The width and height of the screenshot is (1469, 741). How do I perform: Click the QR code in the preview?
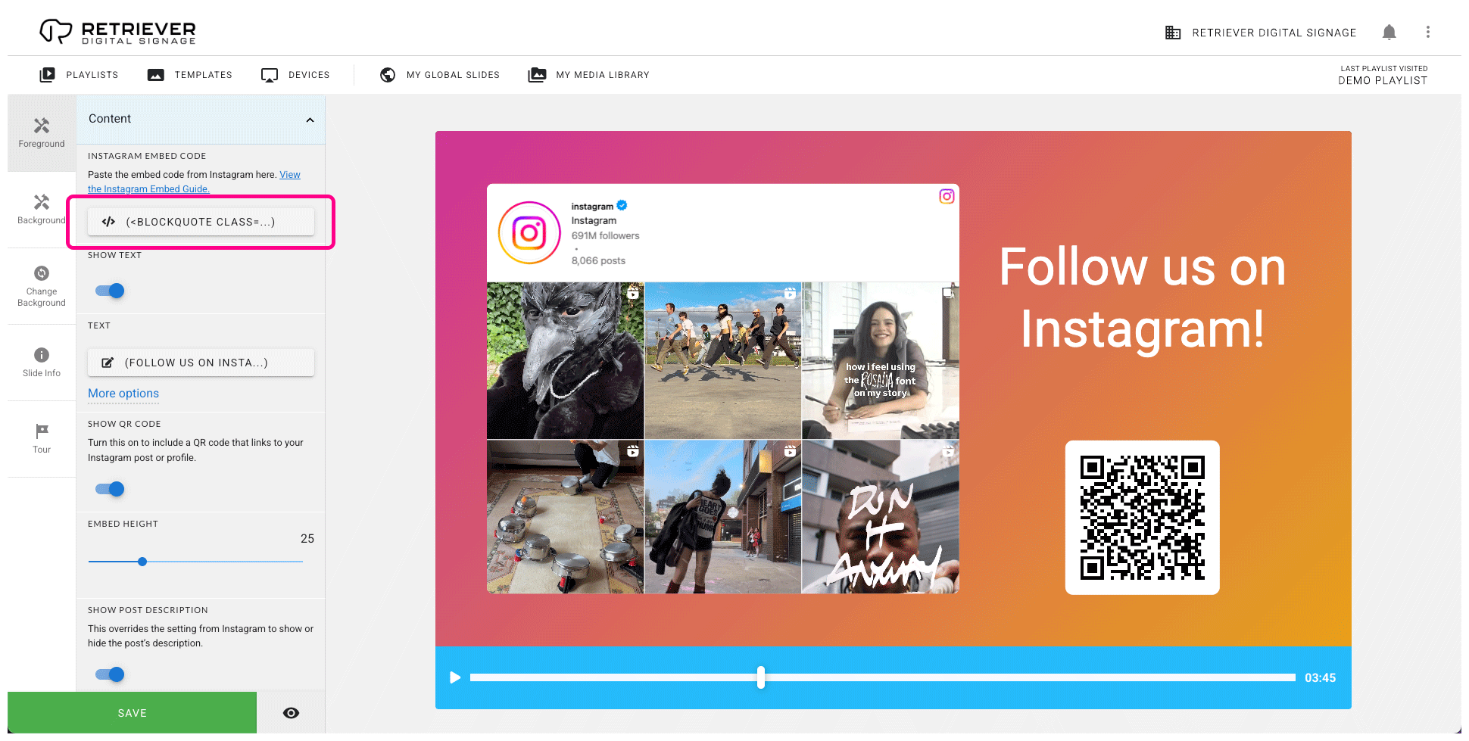tap(1143, 518)
